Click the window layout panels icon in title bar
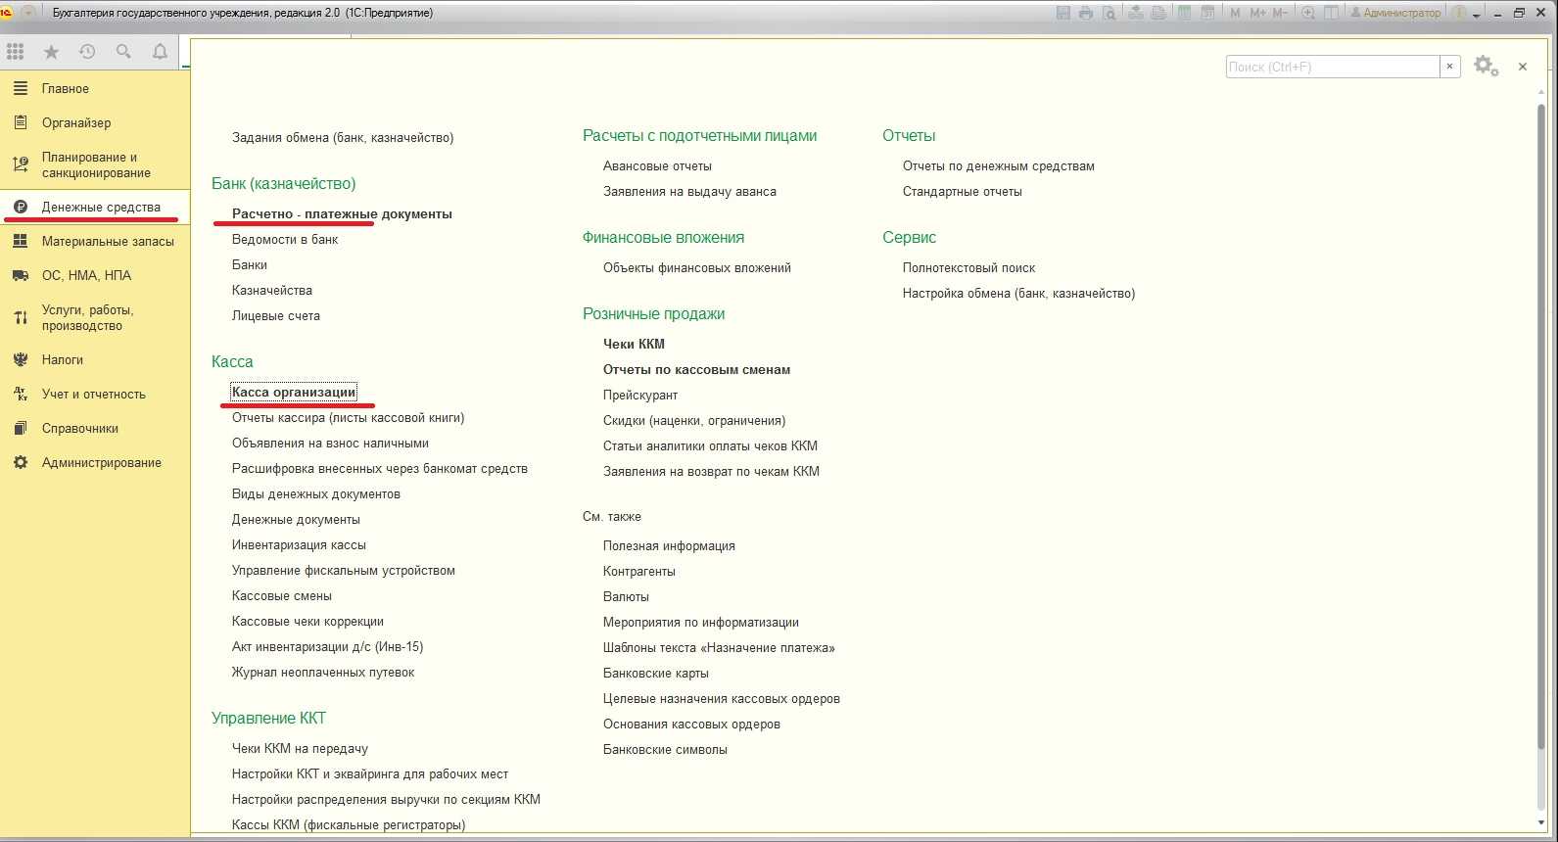The height and width of the screenshot is (842, 1558). [1331, 13]
